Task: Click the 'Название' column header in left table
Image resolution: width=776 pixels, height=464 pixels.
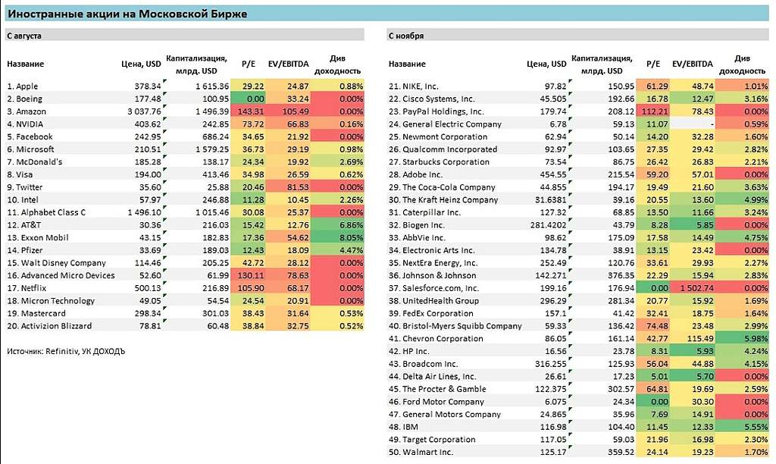Action: (25, 64)
